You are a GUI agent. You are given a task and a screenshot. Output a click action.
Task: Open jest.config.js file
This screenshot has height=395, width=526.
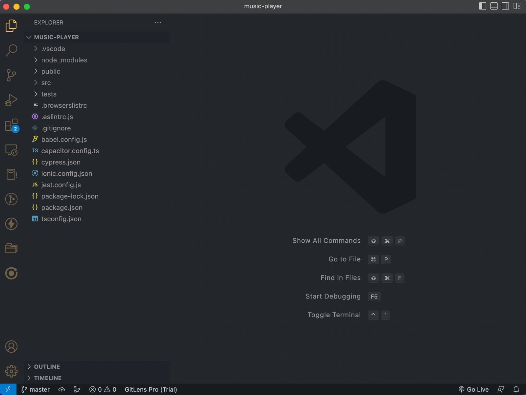(97, 185)
